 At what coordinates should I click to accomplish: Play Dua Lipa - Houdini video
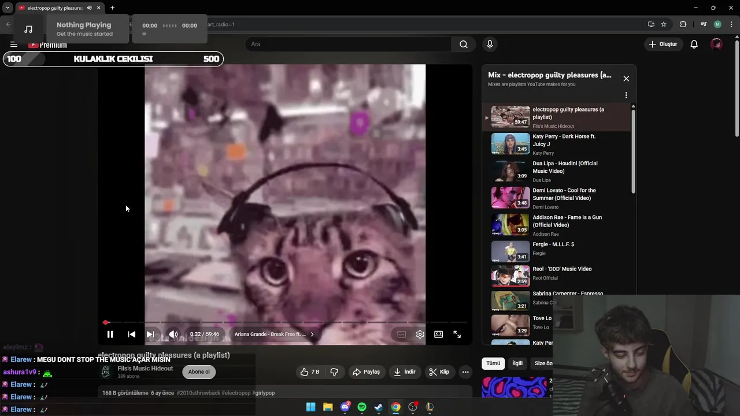[x=556, y=171]
